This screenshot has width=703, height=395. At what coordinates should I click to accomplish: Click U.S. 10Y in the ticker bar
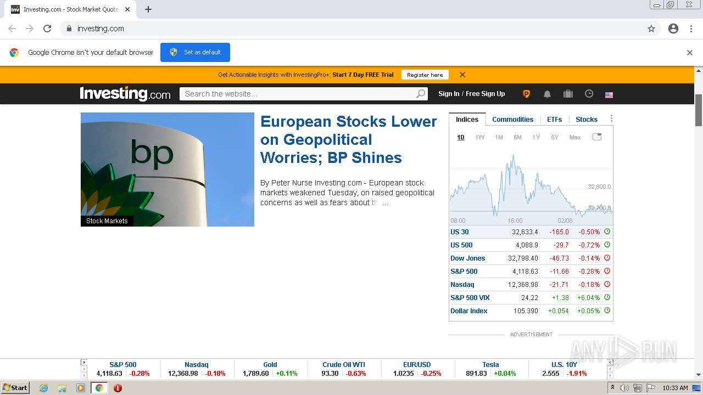click(565, 364)
